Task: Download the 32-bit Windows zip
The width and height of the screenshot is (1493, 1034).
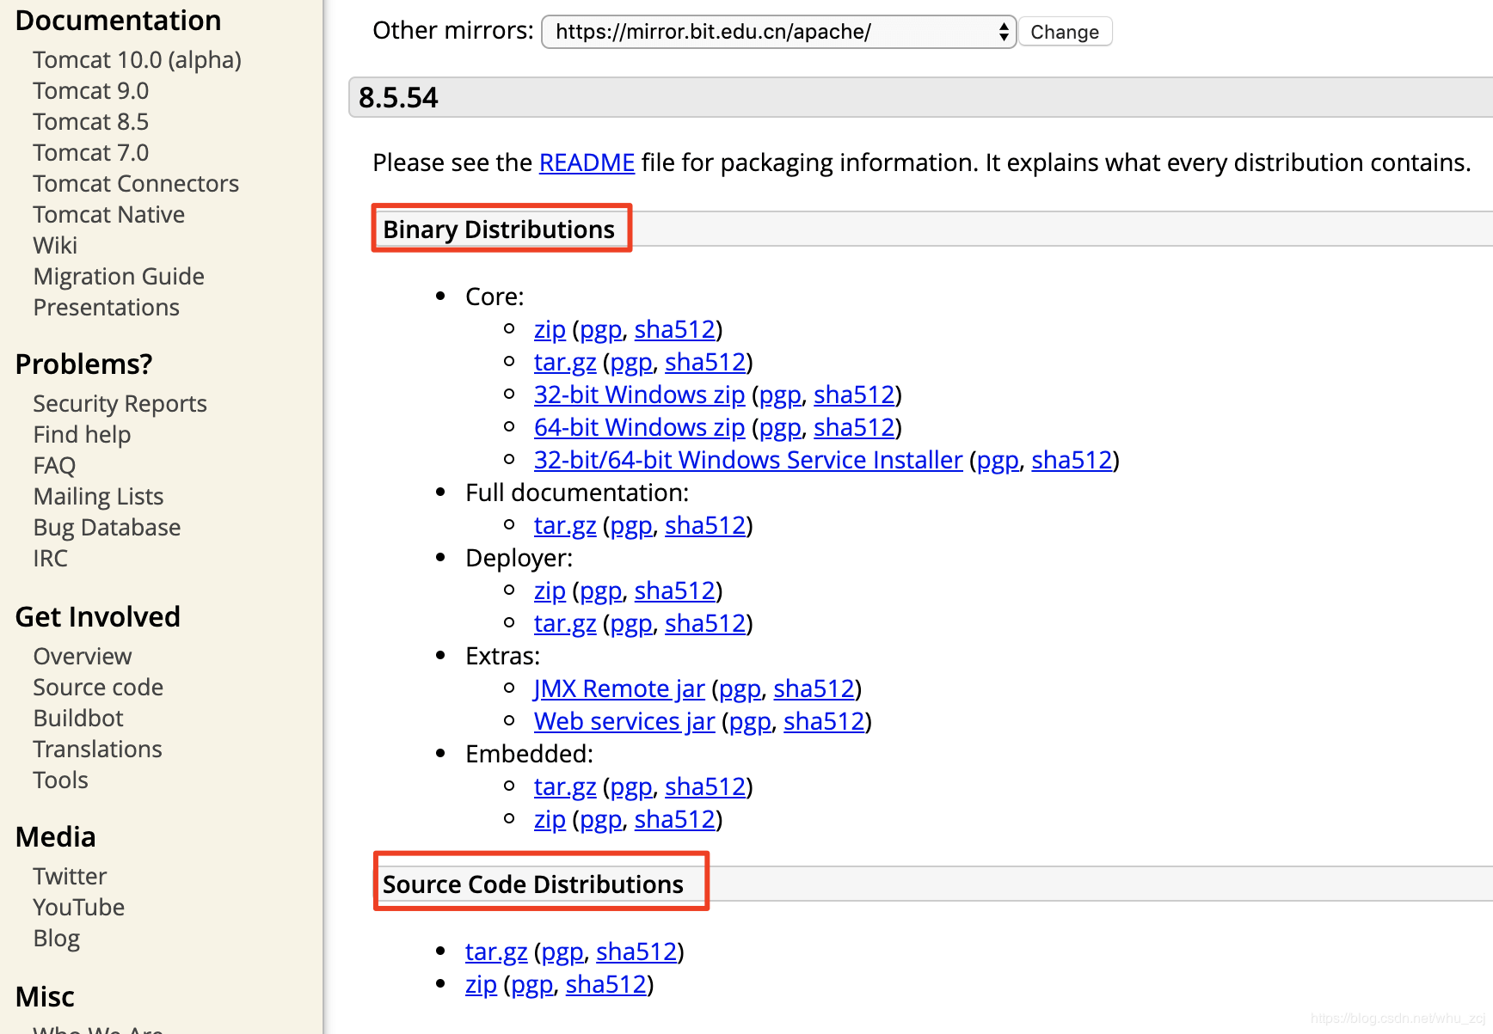Action: tap(639, 395)
